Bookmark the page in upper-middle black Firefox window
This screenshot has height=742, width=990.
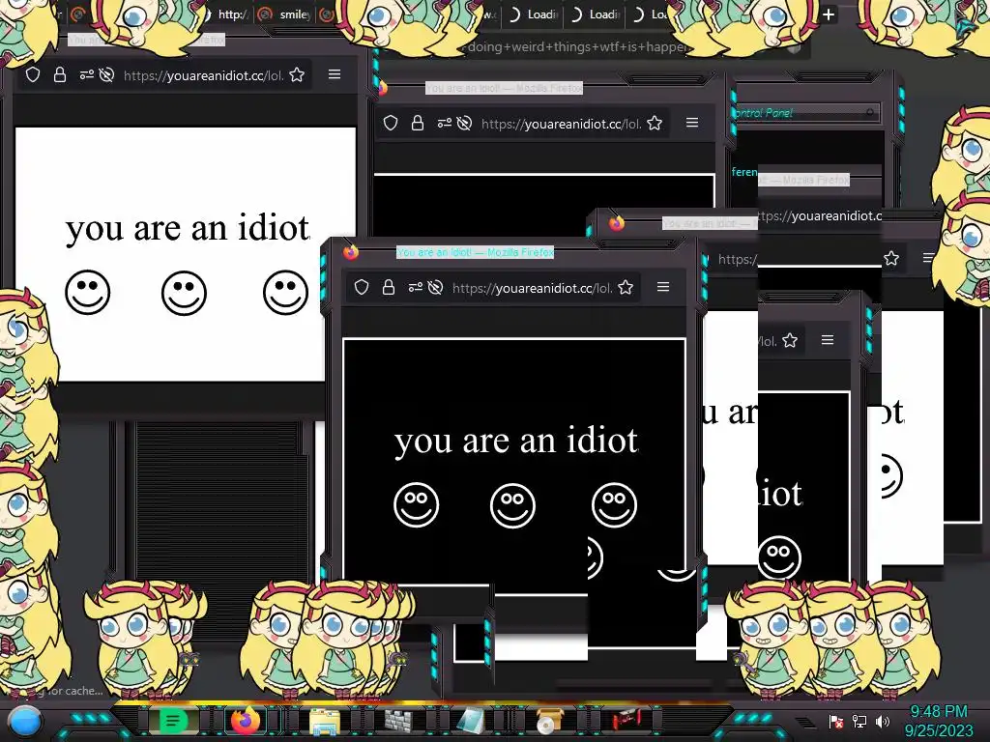[655, 123]
